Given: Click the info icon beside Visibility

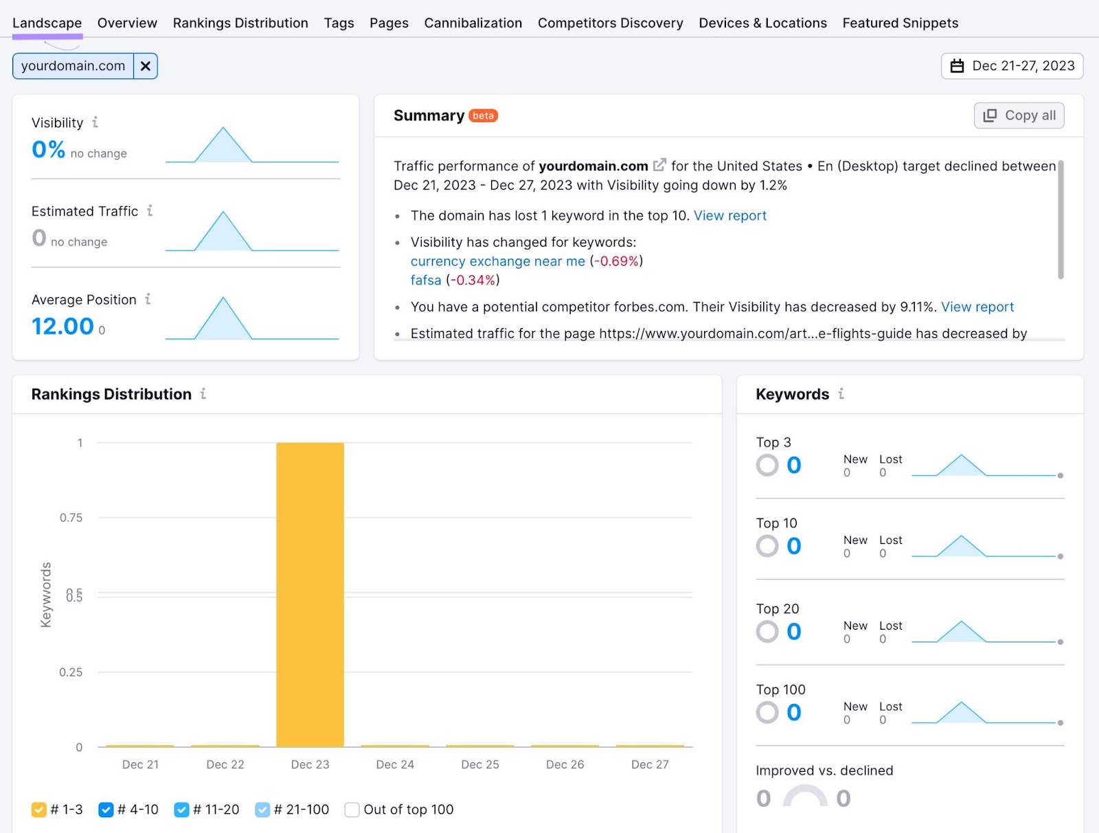Looking at the screenshot, I should click(95, 122).
